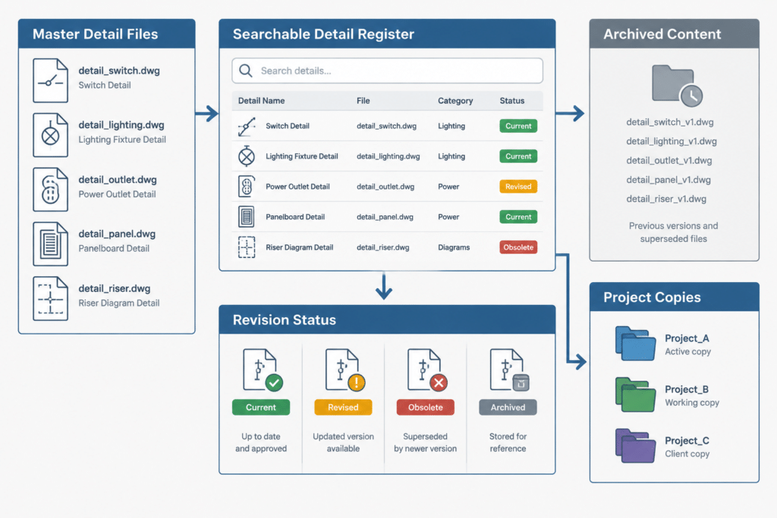Screen dimensions: 777x518
Task: Click detail_switch.dwg file name in Master Detail Files
Action: pos(119,71)
